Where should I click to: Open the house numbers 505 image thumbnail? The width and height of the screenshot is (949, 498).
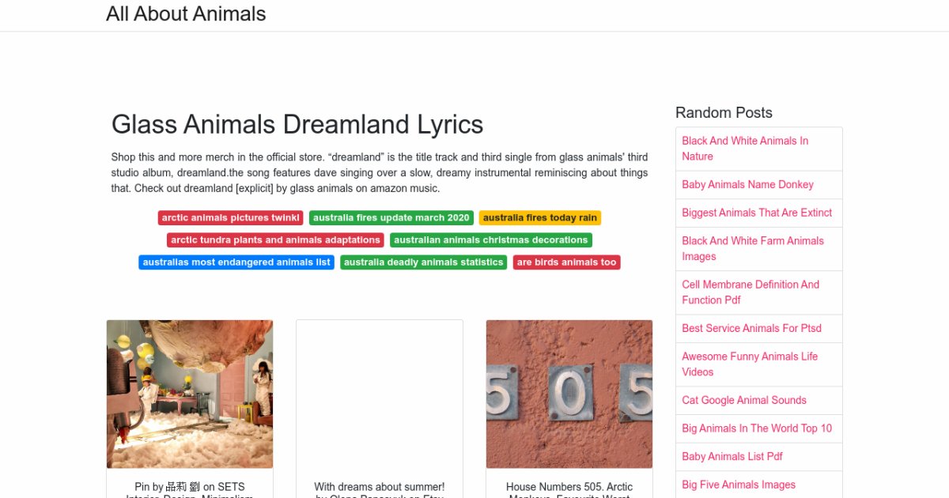[x=569, y=393]
